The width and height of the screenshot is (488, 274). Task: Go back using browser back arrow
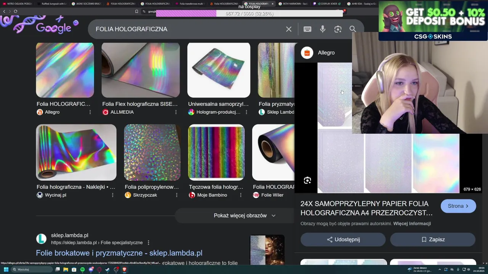4,11
